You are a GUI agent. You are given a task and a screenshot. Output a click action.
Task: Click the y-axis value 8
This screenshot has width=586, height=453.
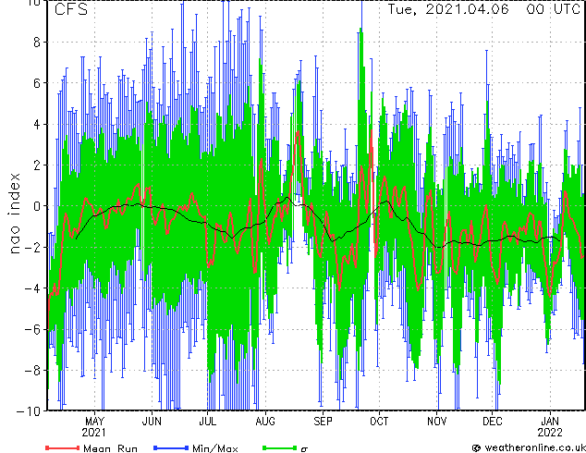(x=37, y=43)
